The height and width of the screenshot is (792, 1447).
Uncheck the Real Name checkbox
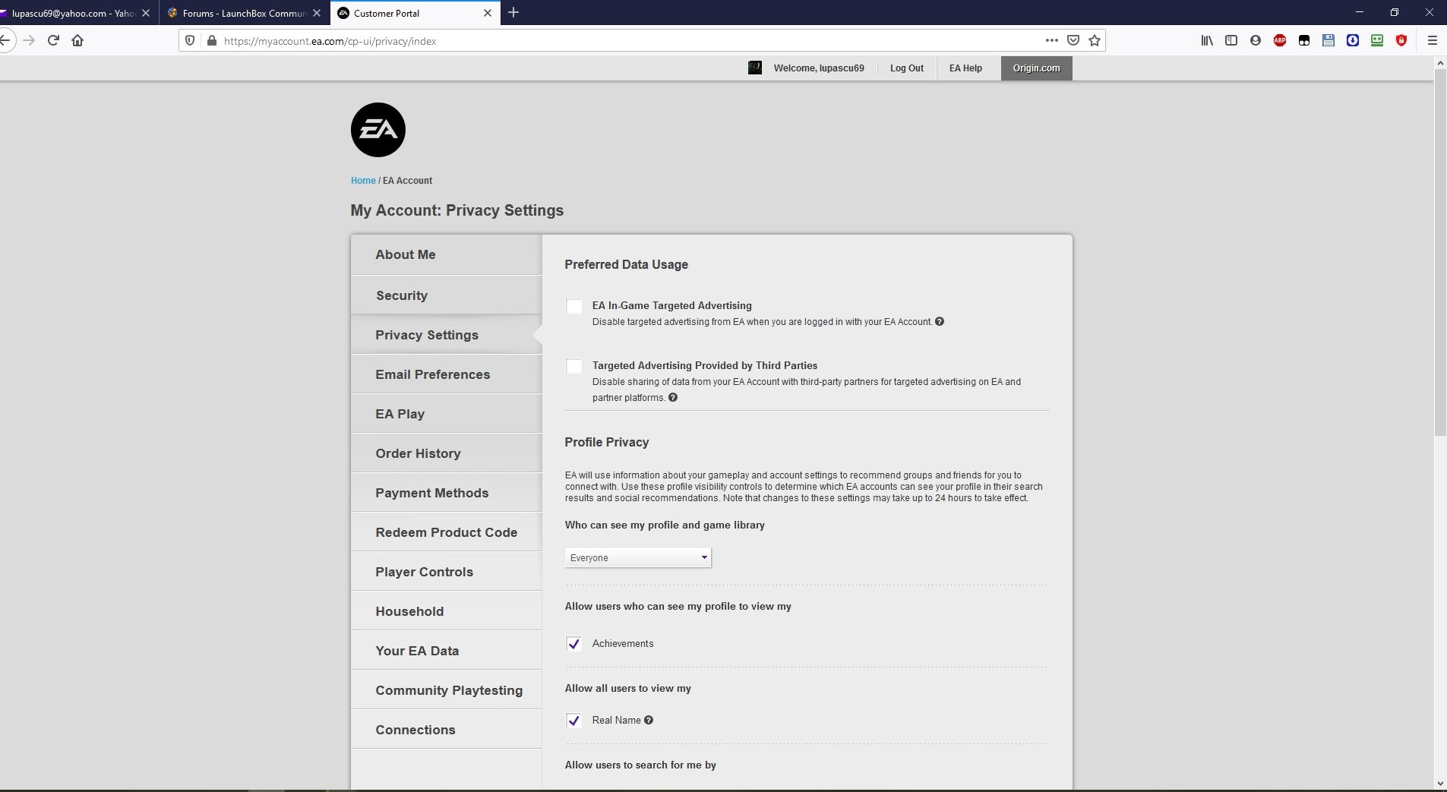[574, 721]
